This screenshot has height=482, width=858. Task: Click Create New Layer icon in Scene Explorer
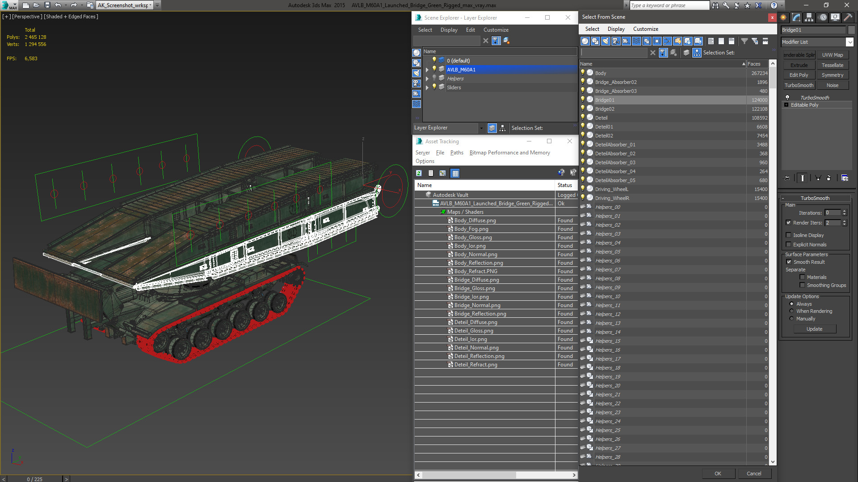[506, 41]
